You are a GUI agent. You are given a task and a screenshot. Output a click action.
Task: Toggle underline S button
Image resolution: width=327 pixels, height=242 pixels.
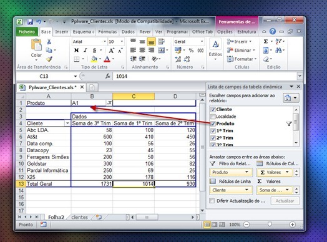(x=94, y=51)
